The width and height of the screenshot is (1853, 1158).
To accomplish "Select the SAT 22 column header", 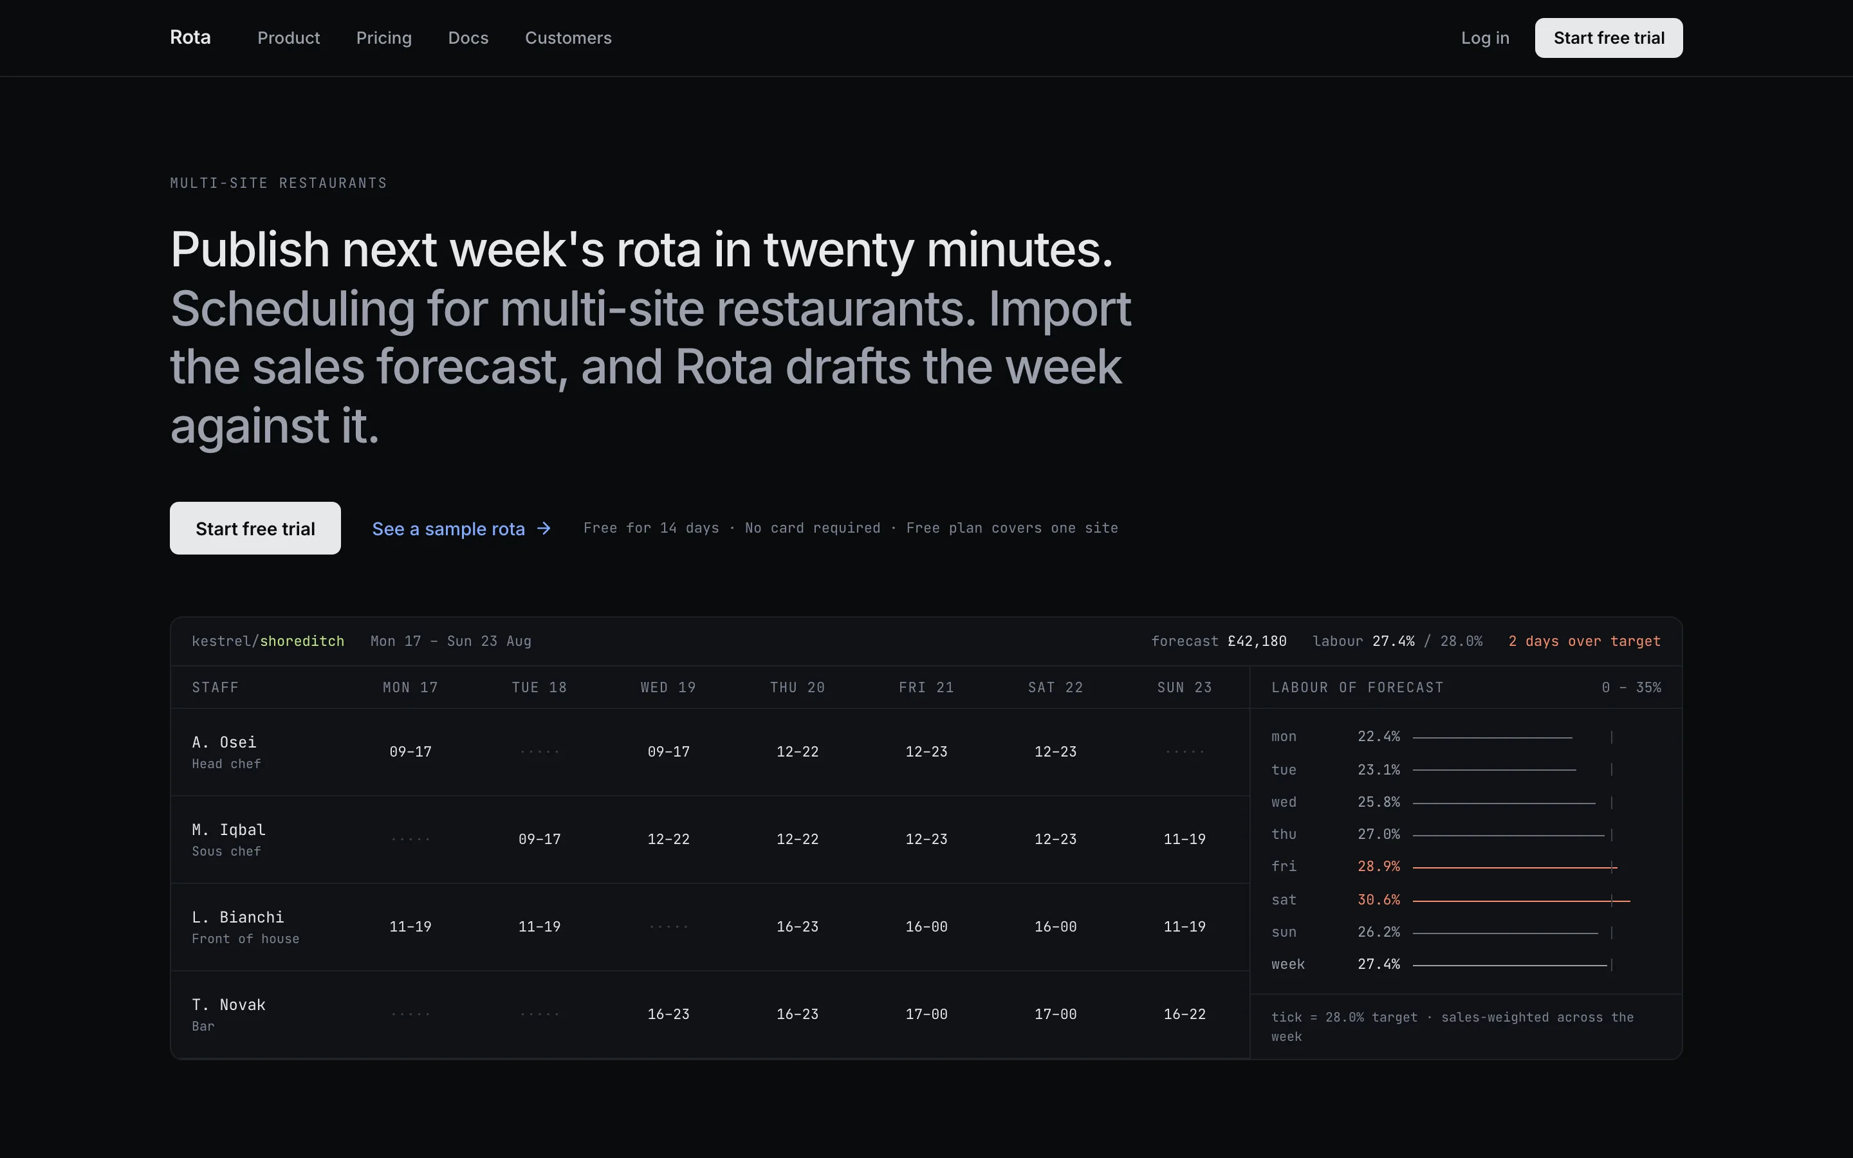I will click(1055, 687).
